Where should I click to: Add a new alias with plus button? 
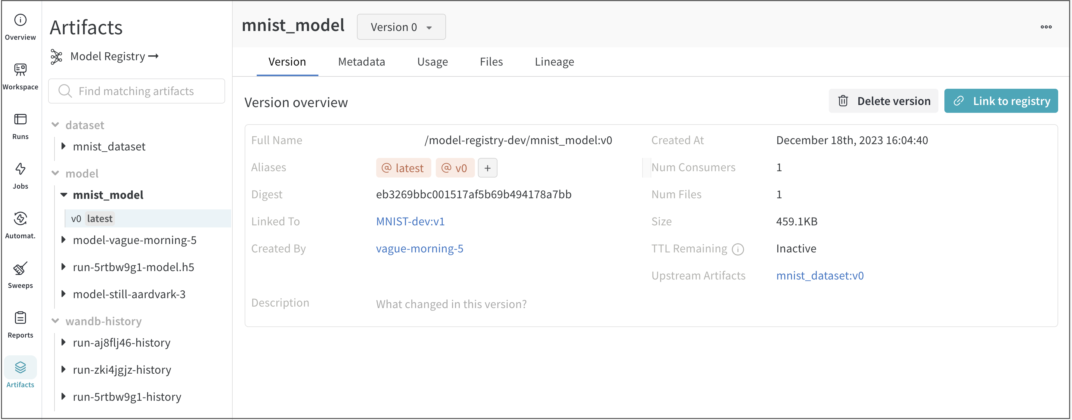pos(487,168)
